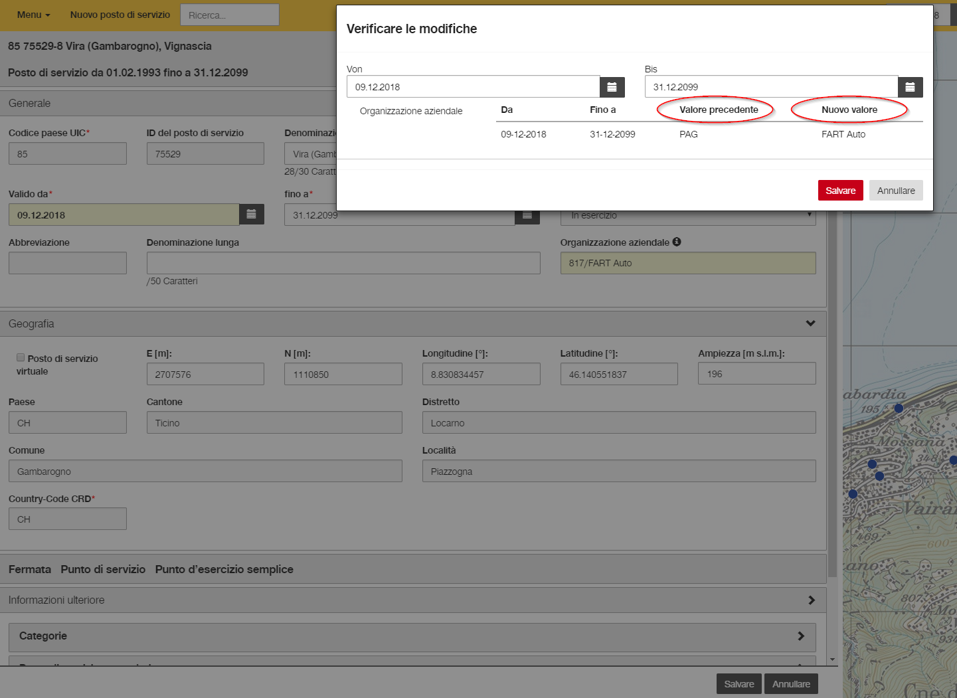
Task: Open calendar picker for Bis date
Action: 910,87
